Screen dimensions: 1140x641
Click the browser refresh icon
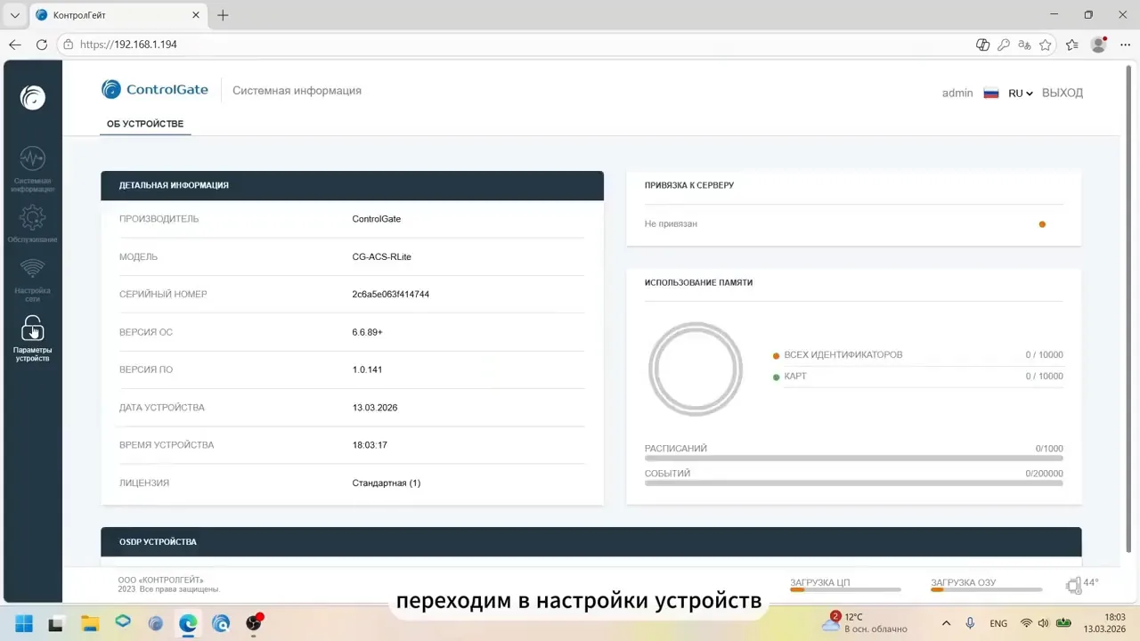pyautogui.click(x=42, y=45)
